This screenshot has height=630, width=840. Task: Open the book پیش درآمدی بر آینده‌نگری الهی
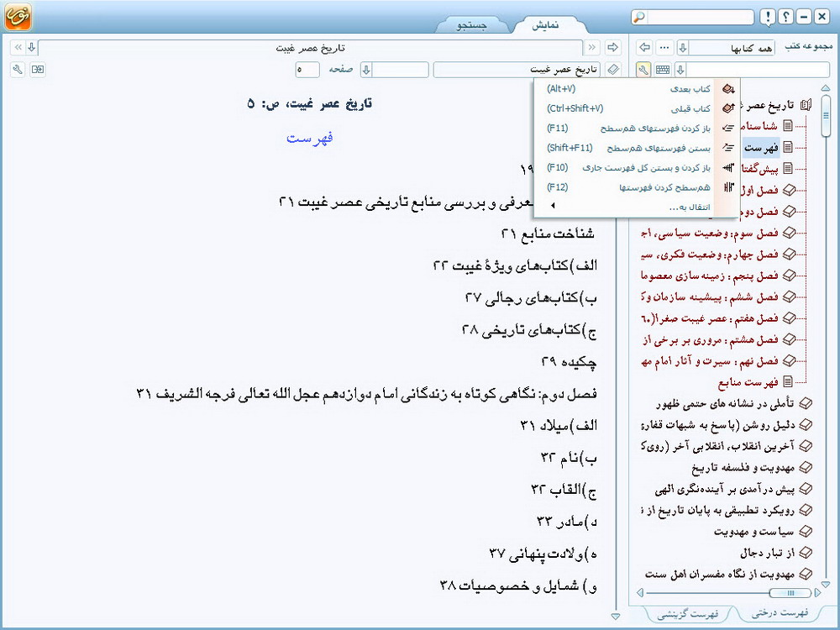point(725,489)
